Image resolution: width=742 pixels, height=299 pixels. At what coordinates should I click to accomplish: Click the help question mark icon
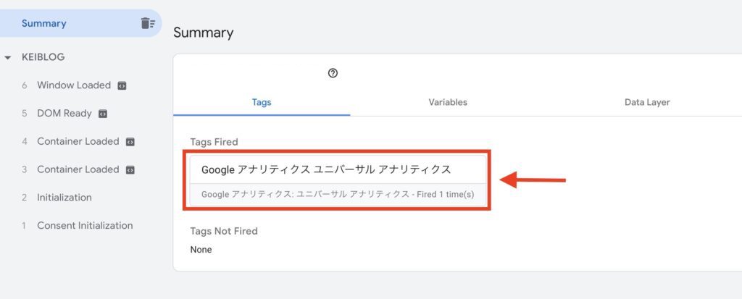coord(333,73)
